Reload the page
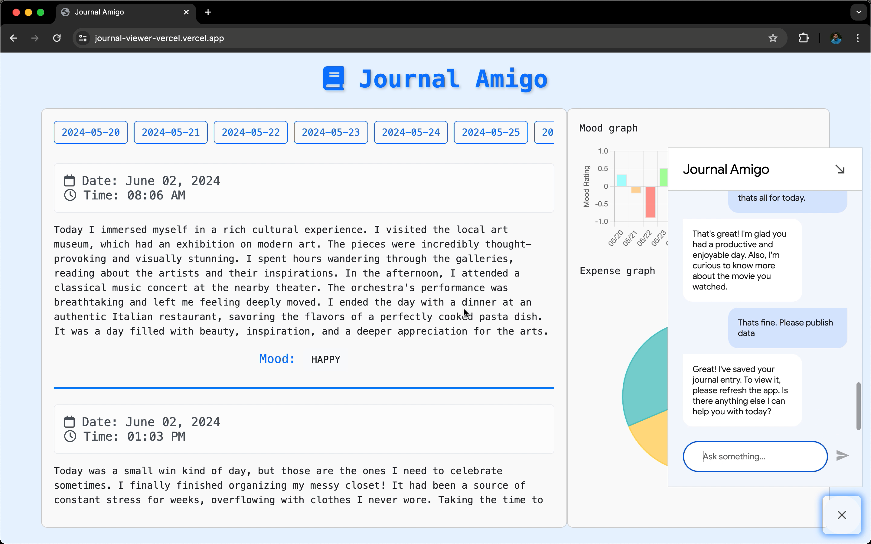The width and height of the screenshot is (871, 544). point(57,38)
